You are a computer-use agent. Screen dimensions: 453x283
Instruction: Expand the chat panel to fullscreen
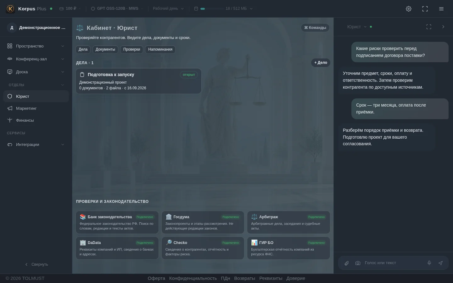point(429,27)
